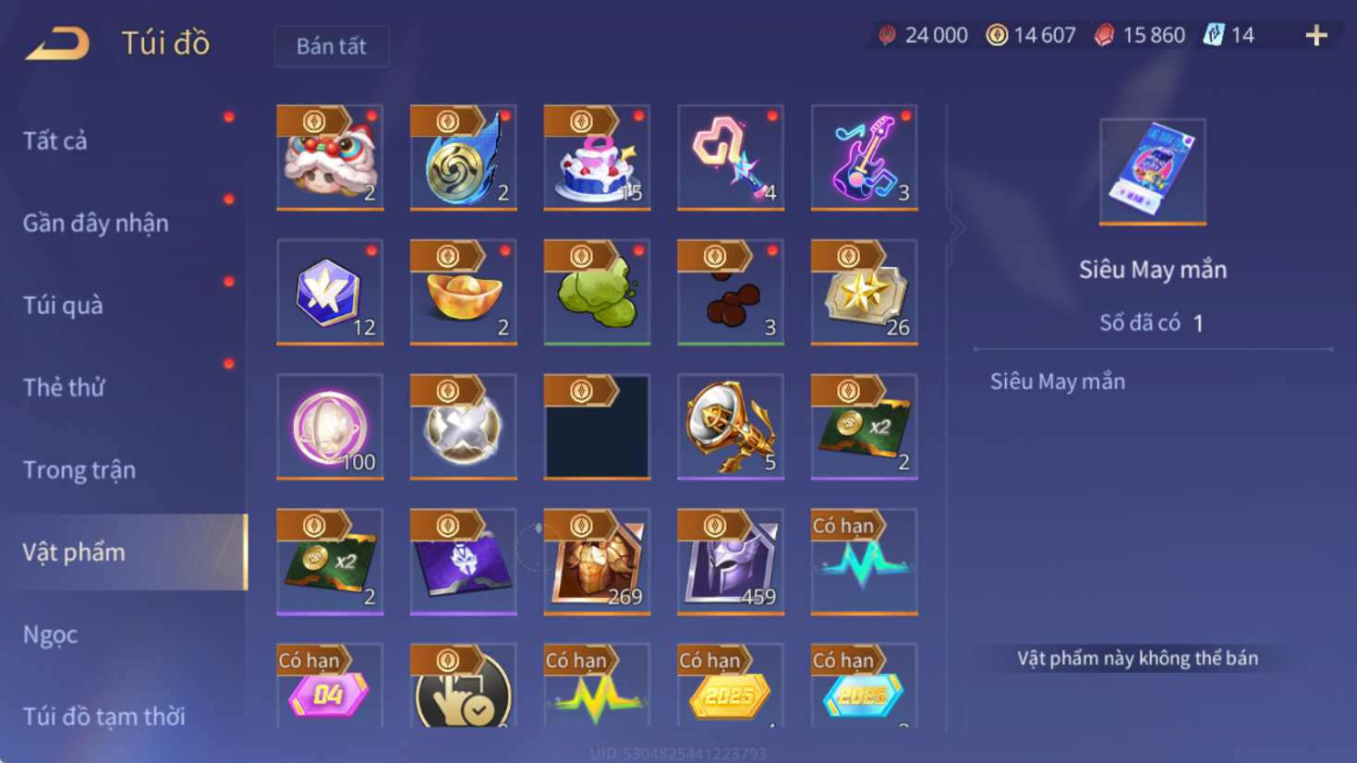Select the star ticket item with 26
1357x763 pixels.
864,292
